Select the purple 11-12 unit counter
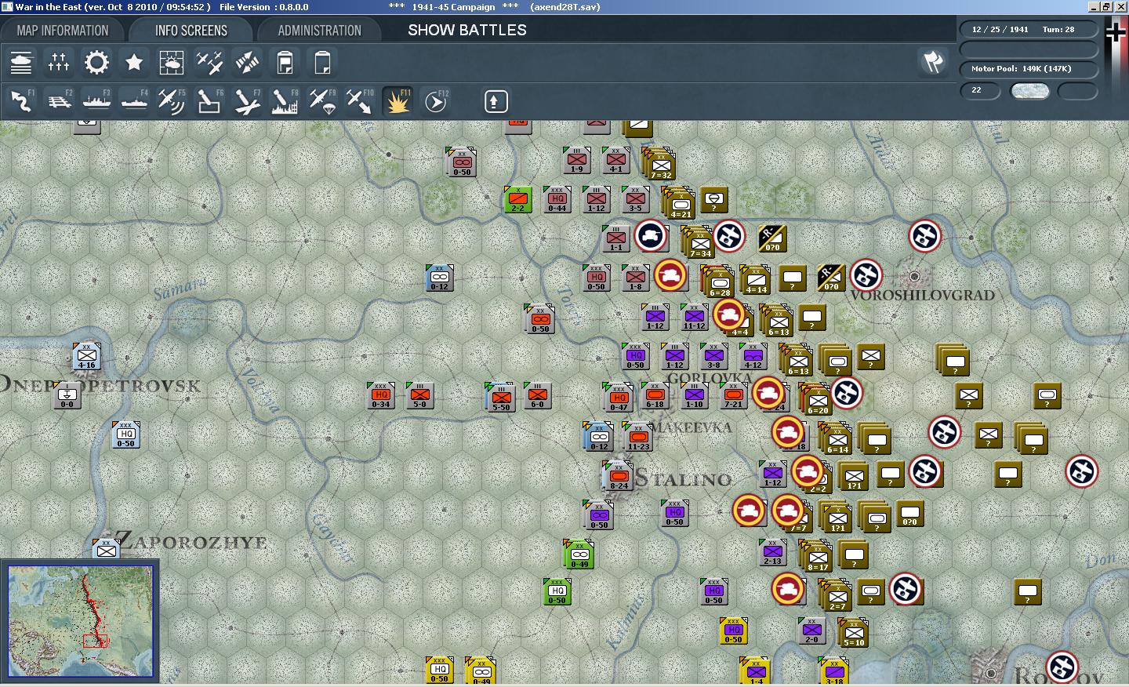 pos(695,317)
